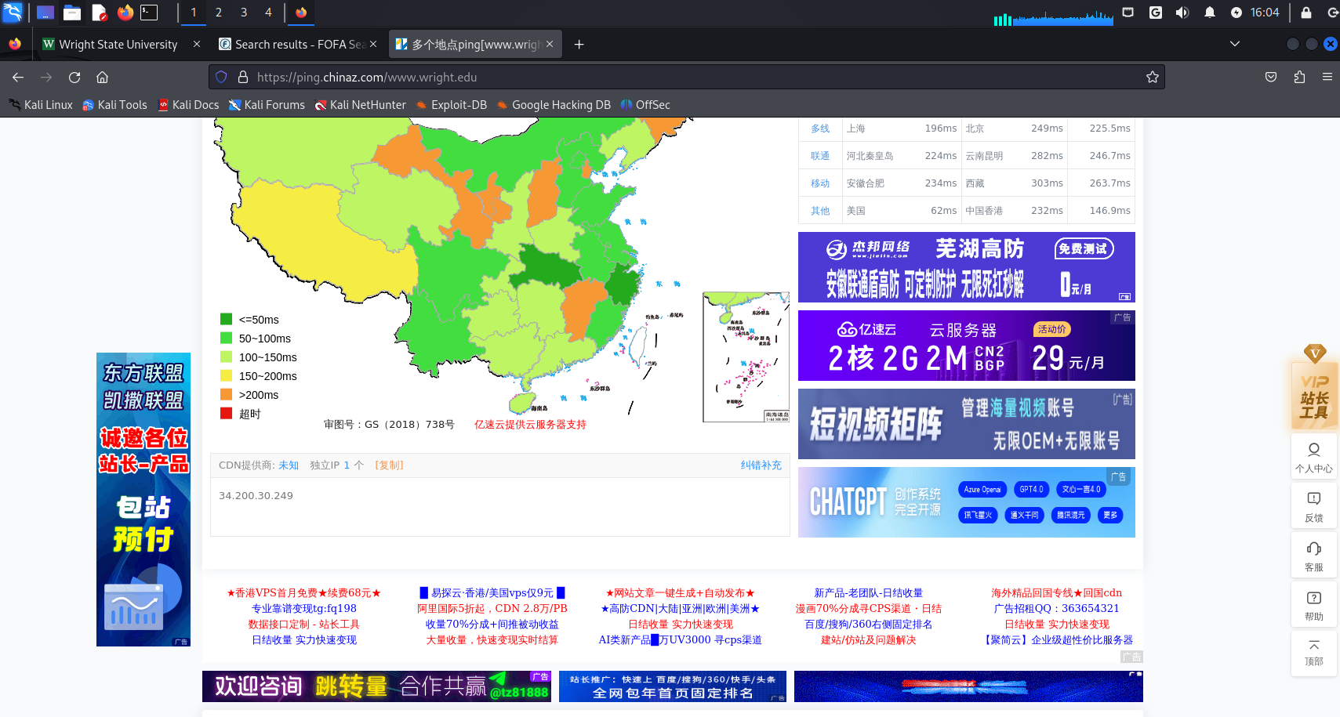Click the 复制 copy link
The width and height of the screenshot is (1340, 717).
pyautogui.click(x=389, y=465)
